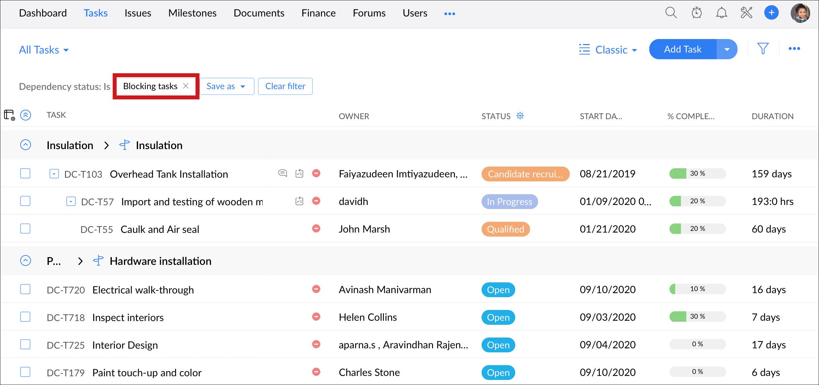Expand subtasks under DC-T103
Screen dimensions: 819x385
[54, 173]
